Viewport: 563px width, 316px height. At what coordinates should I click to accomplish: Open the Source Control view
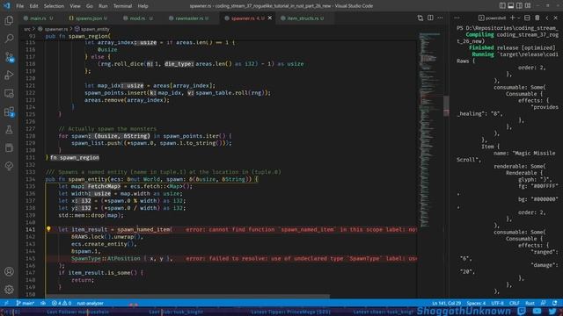click(x=9, y=56)
